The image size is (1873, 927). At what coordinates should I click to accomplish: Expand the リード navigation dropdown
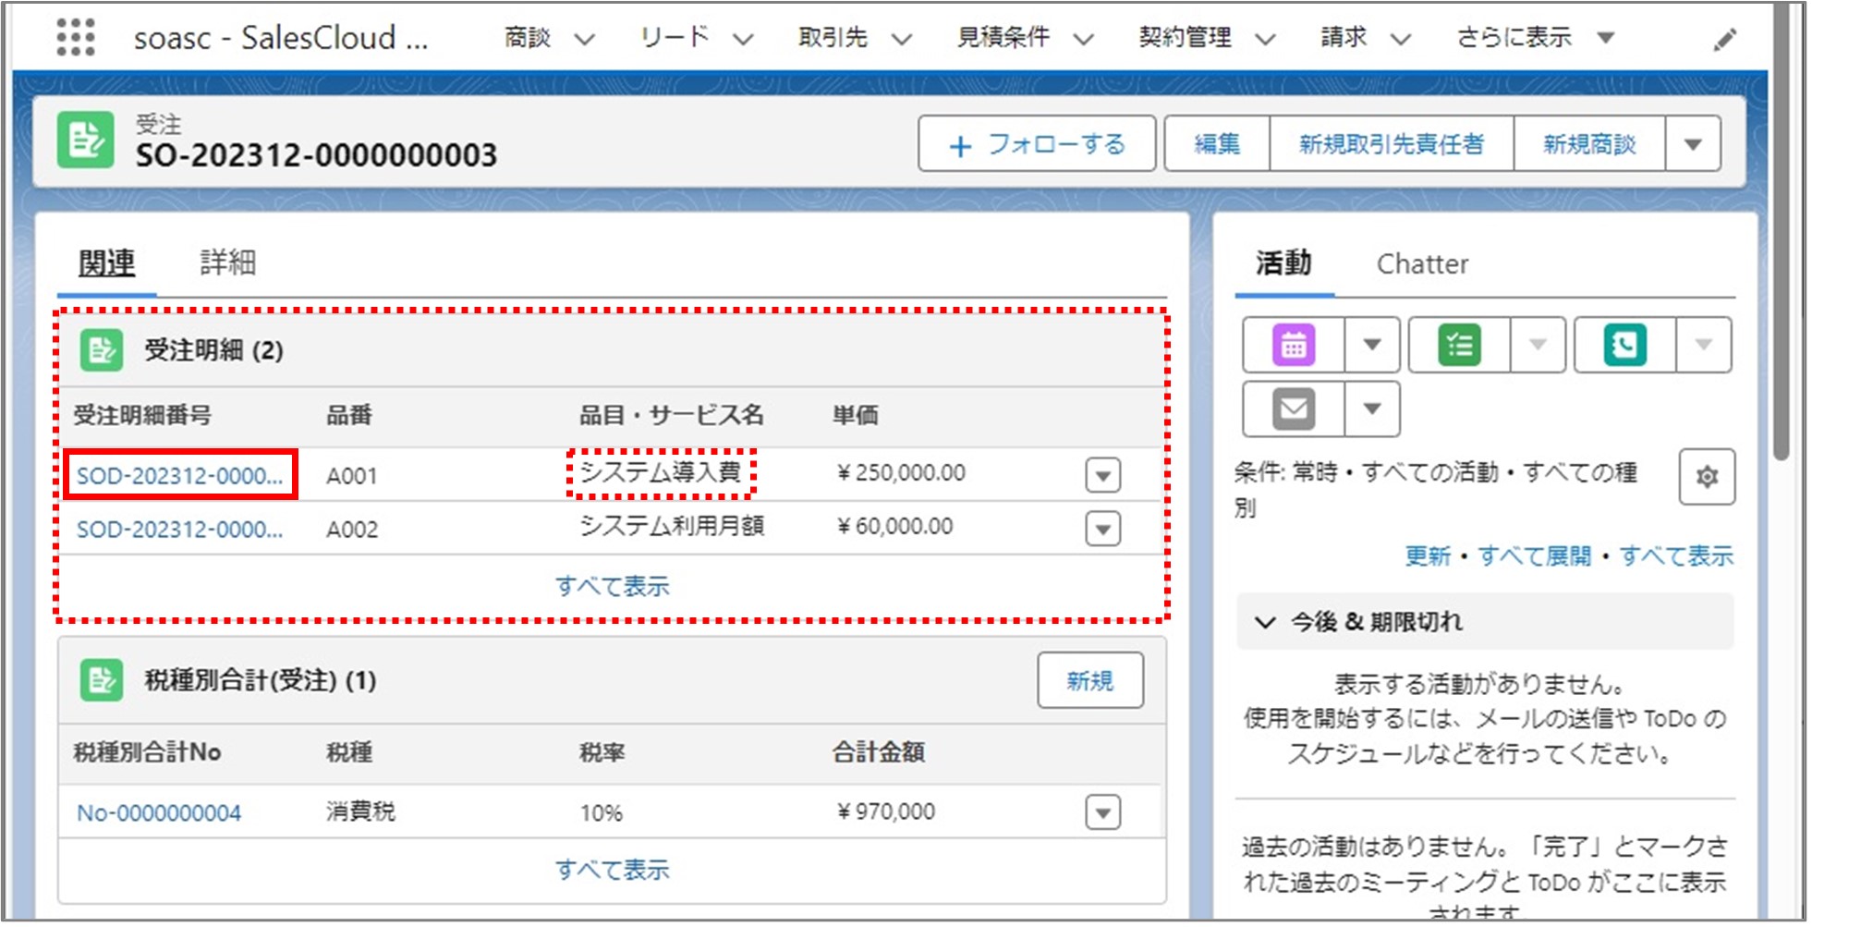[743, 39]
